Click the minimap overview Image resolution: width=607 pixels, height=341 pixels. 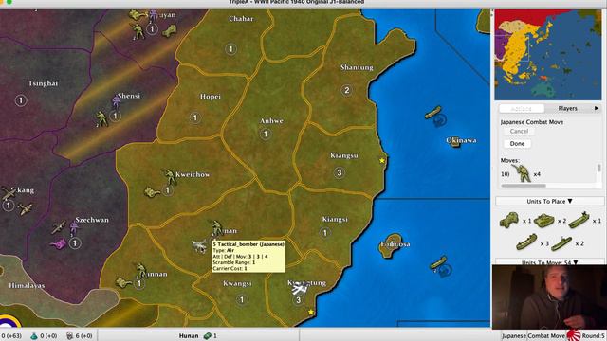click(548, 55)
